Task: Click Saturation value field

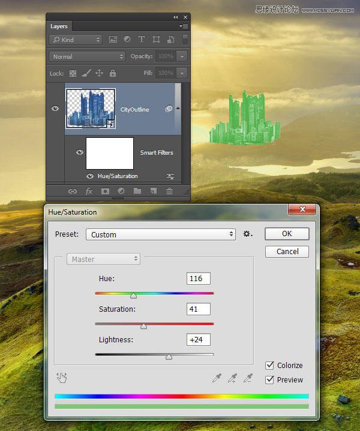Action: click(199, 309)
